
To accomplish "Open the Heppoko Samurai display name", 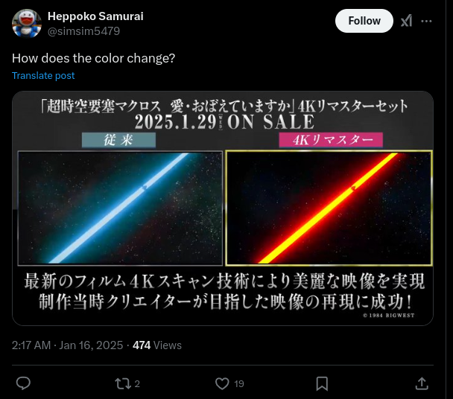I will click(95, 16).
